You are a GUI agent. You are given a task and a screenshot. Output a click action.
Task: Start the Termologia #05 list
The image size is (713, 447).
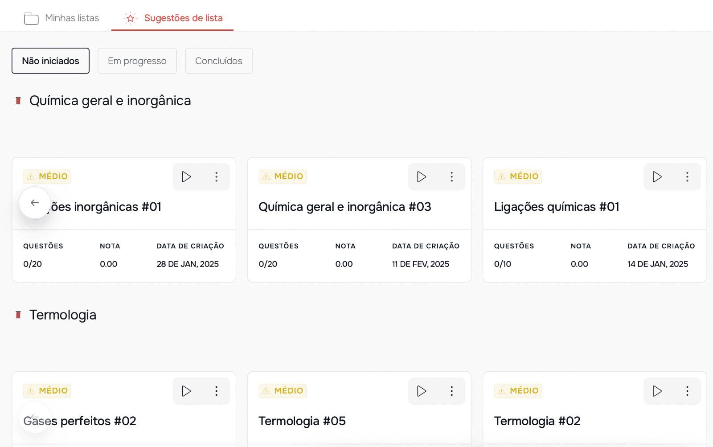422,391
